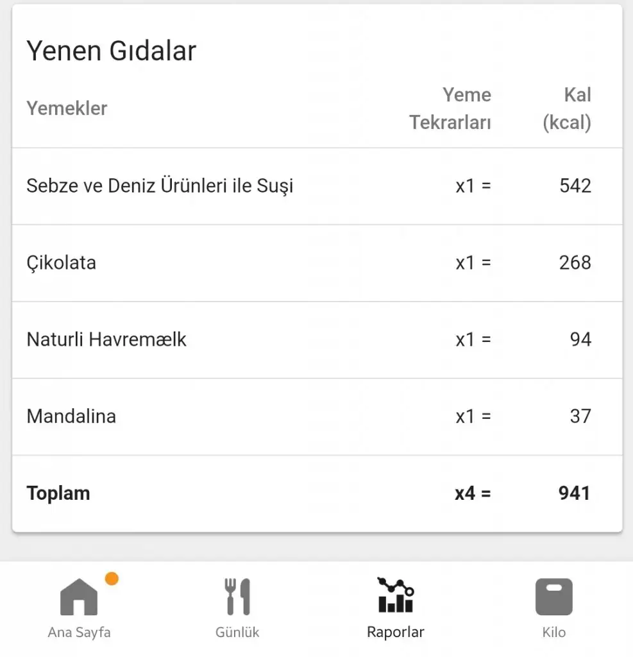Open the Sebze ve Deniz Ürünleri ile Suşi row

[x=160, y=186]
